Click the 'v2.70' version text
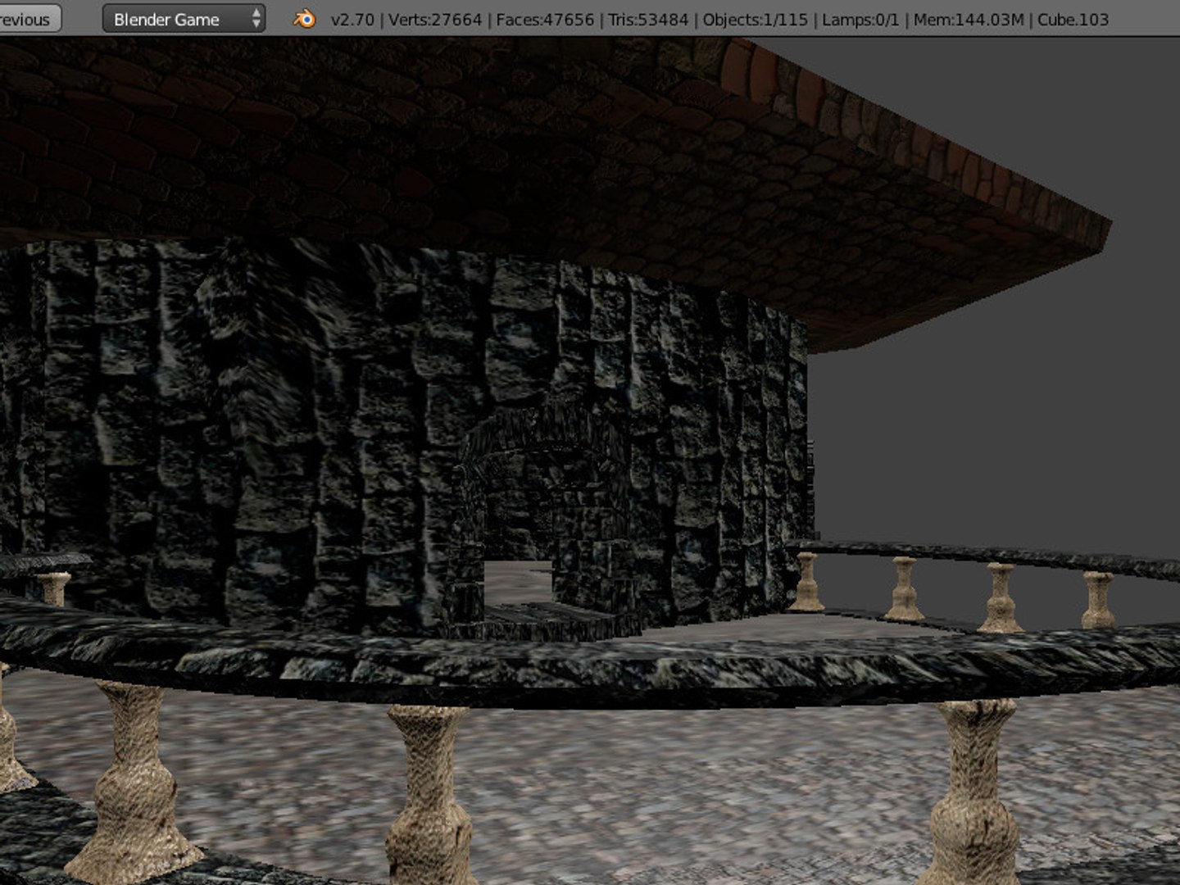 pos(352,20)
